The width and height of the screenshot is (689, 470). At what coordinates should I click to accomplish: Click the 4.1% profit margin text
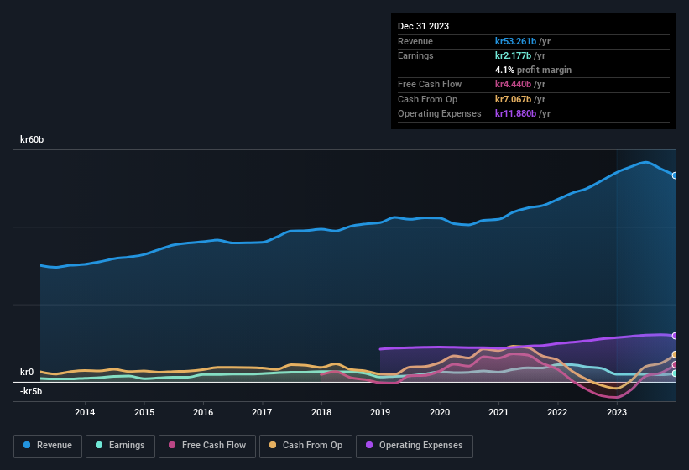(533, 70)
